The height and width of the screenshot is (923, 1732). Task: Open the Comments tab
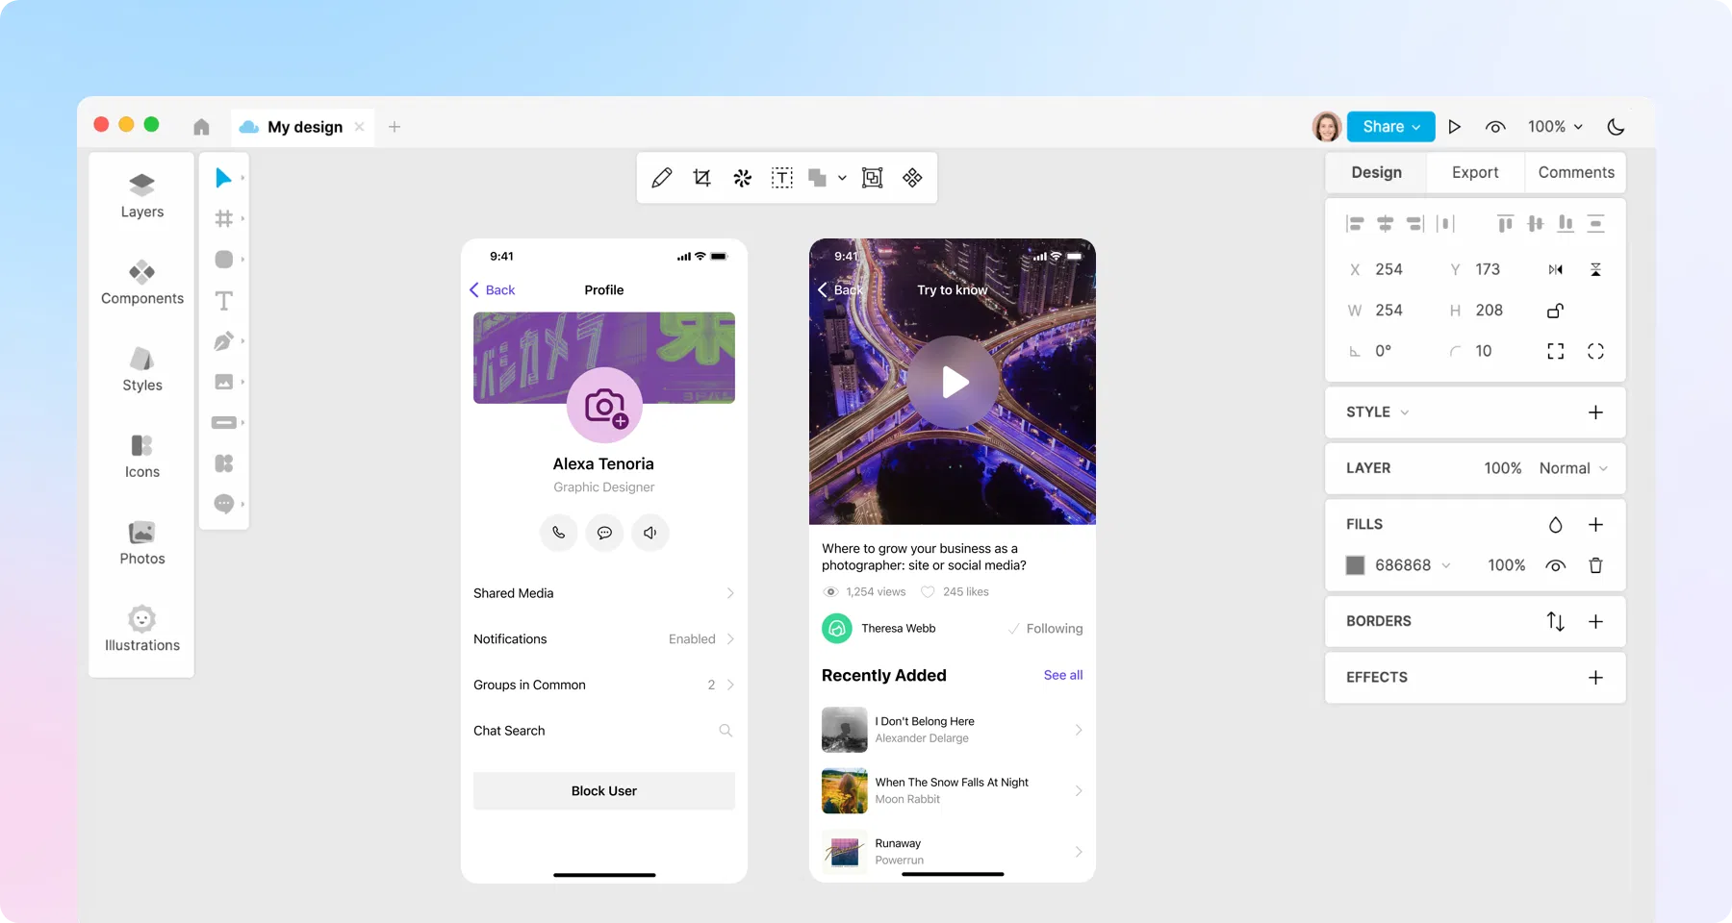(1575, 172)
